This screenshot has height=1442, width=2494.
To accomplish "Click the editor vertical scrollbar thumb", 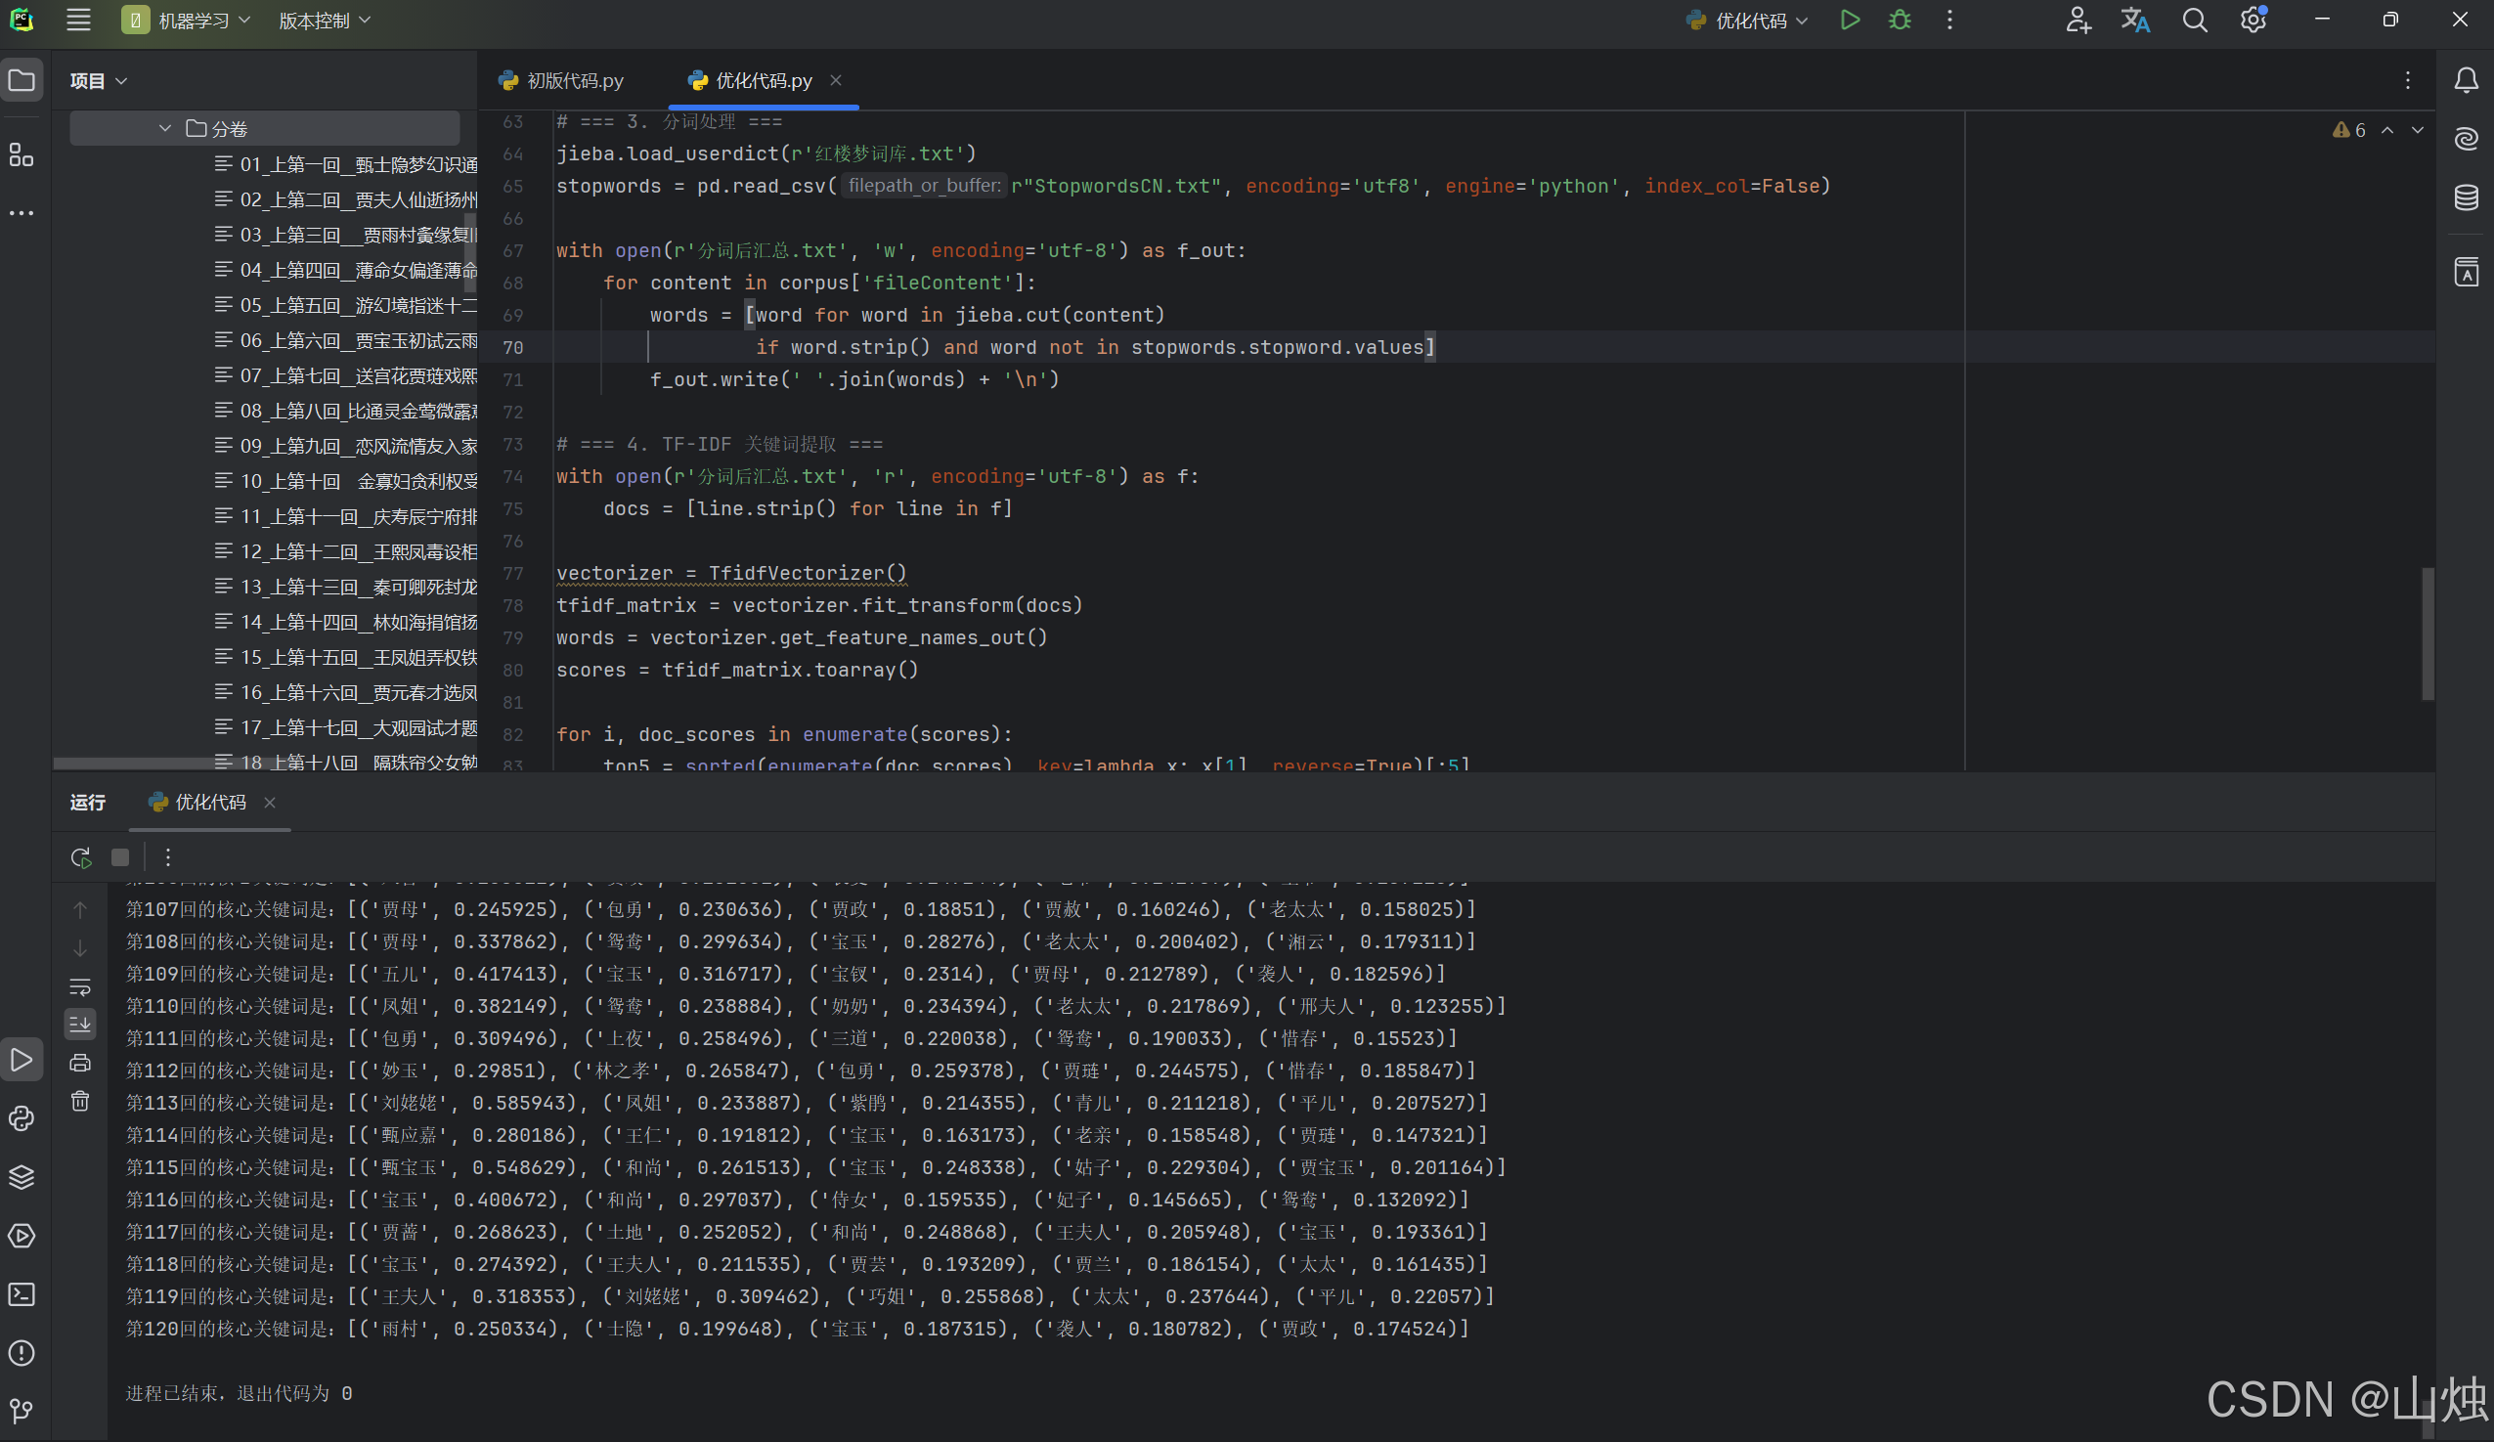I will pyautogui.click(x=2427, y=634).
